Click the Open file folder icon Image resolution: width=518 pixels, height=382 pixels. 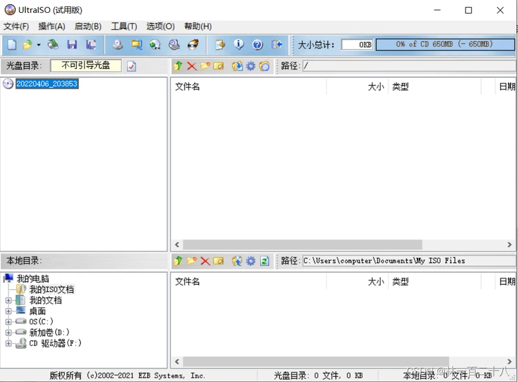click(27, 44)
